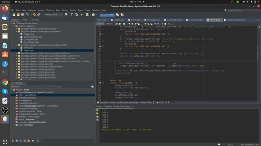Viewport: 261px width, 146px height.
Task: Run the project with green play icon
Action: coord(82,15)
